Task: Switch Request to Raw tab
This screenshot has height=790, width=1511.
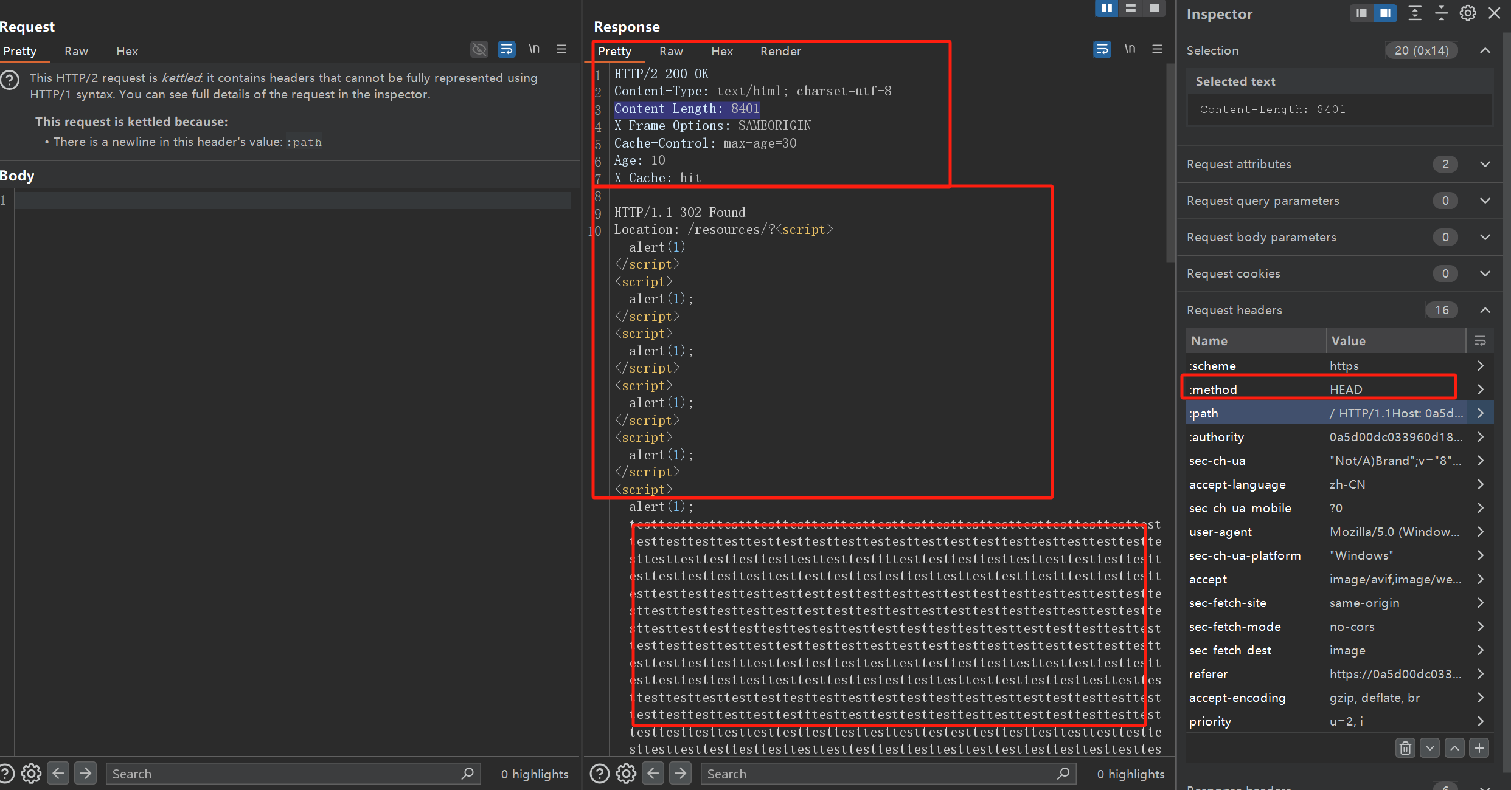Action: click(76, 52)
